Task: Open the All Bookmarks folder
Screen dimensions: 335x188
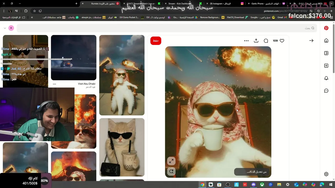Action: [x=14, y=17]
